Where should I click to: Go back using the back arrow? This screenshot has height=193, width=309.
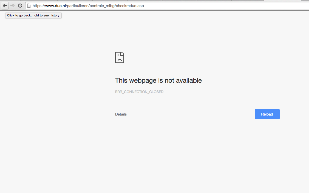point(5,6)
